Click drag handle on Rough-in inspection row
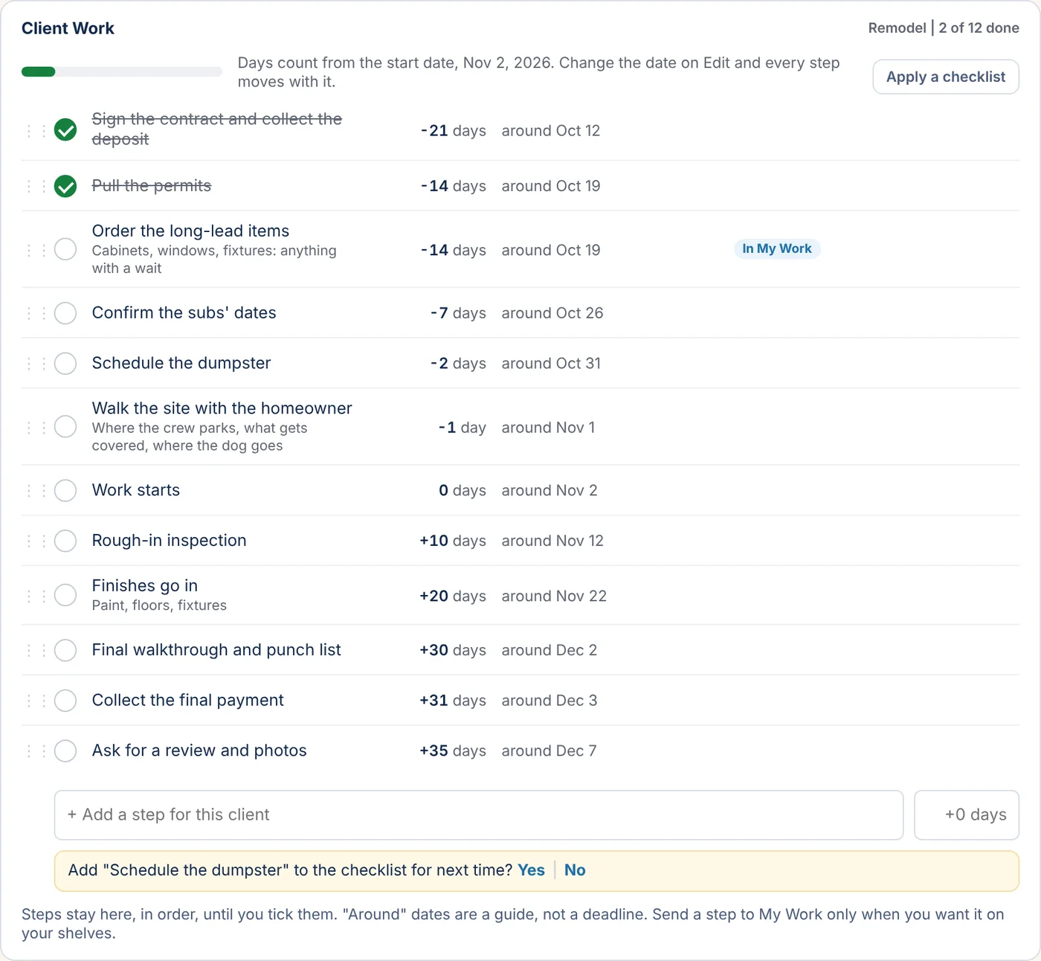 click(36, 541)
